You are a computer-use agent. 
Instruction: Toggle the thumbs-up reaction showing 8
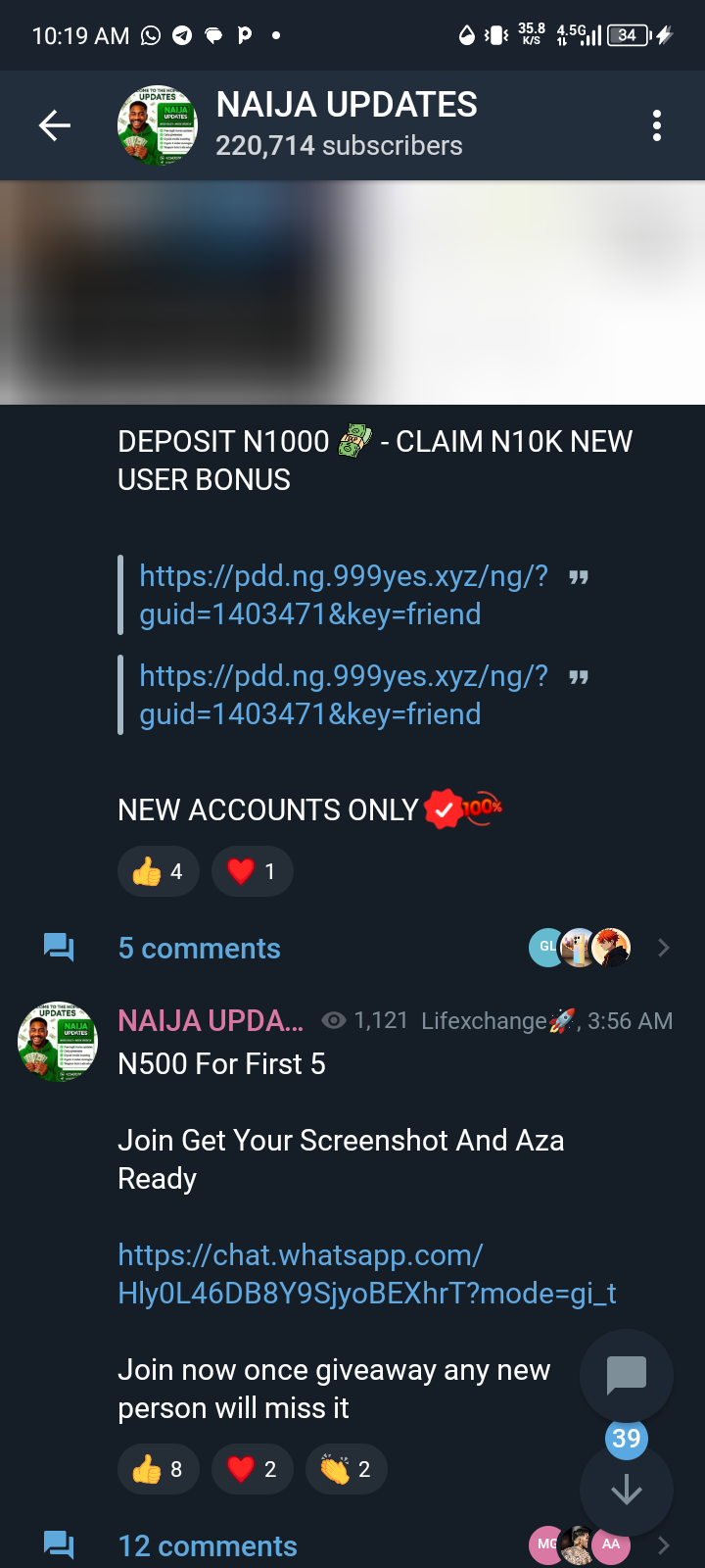[x=158, y=1469]
